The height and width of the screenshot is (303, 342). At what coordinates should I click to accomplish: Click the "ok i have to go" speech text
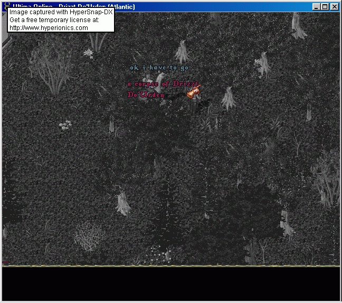click(x=159, y=67)
